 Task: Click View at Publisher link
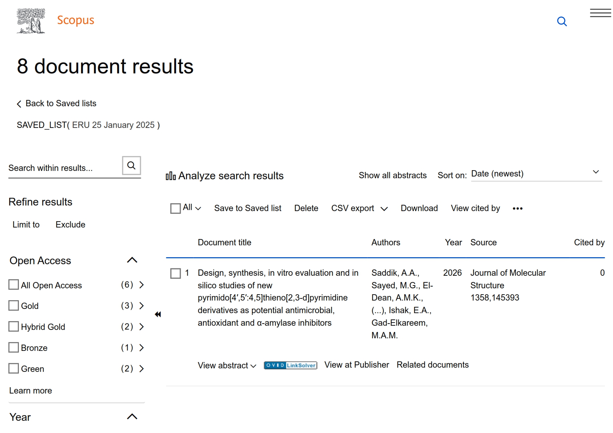click(x=356, y=365)
